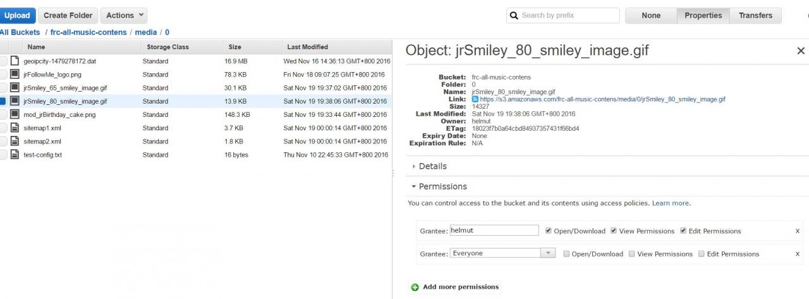Viewport: 809px width, 299px height.
Task: Click the green plus Add more permissions icon
Action: point(415,287)
